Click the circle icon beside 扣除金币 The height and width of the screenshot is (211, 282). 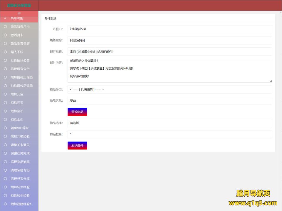tap(5, 120)
